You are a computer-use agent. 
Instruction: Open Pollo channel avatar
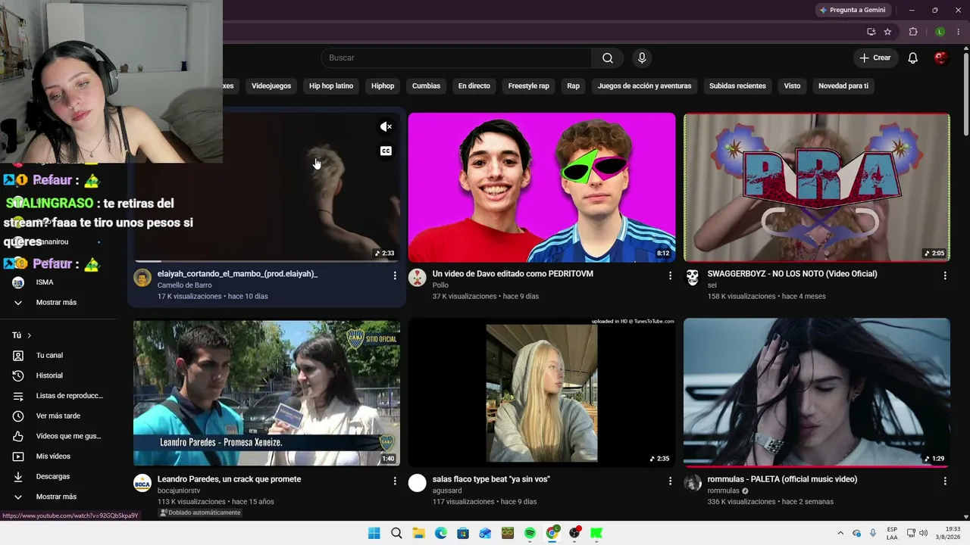(418, 278)
